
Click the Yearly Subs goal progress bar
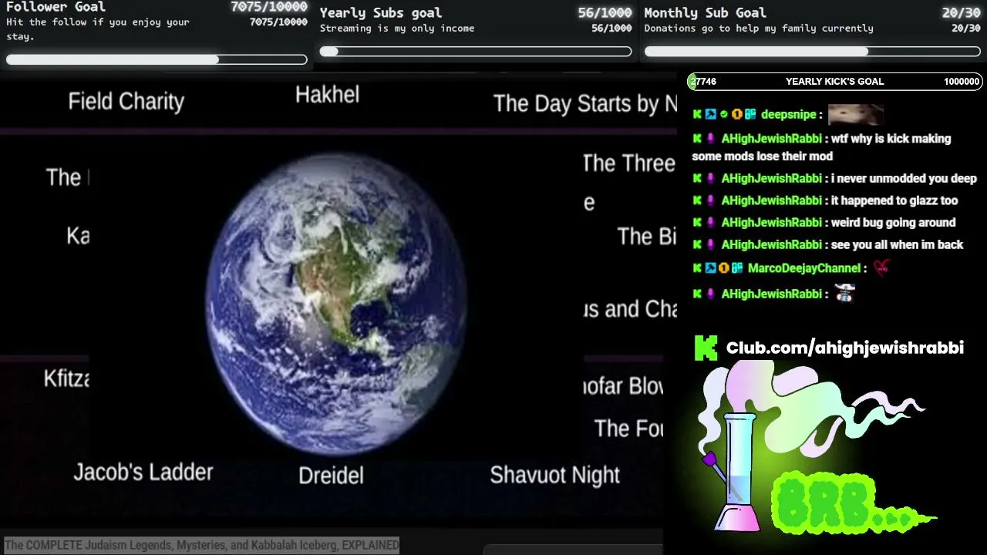click(x=476, y=52)
